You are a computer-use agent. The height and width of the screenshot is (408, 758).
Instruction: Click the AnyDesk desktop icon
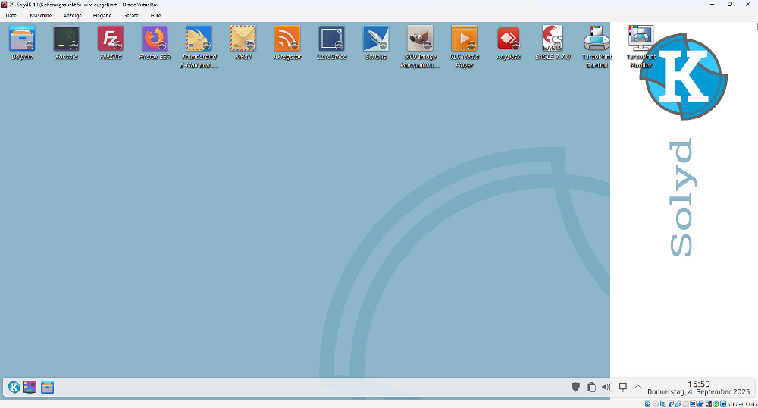(x=508, y=39)
